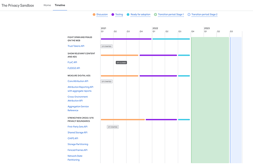Click purple testing bar in Show Relevant Content row
Screen dimensions: 253x166
[x=158, y=55]
